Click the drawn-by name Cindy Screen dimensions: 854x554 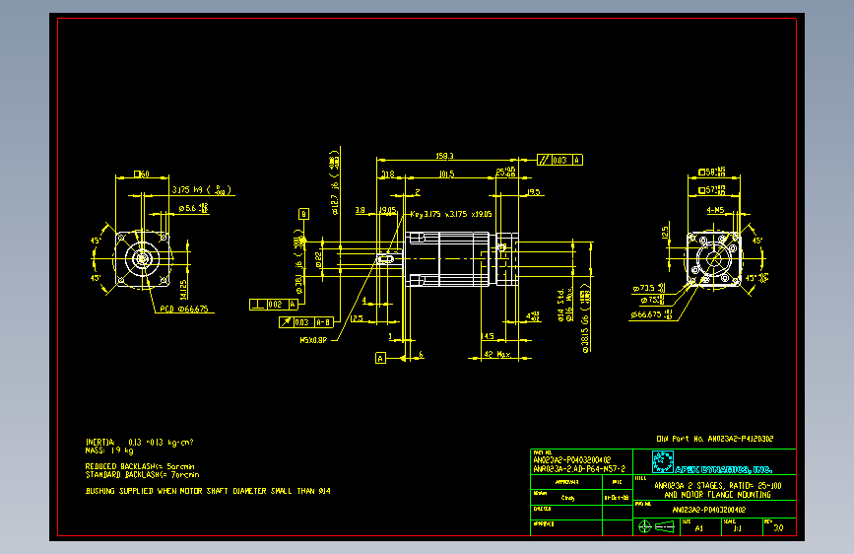click(567, 498)
